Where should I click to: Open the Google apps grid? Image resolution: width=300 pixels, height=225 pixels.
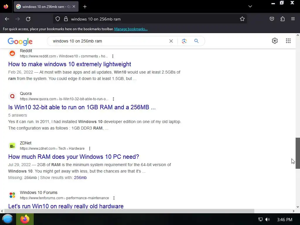coord(288,41)
